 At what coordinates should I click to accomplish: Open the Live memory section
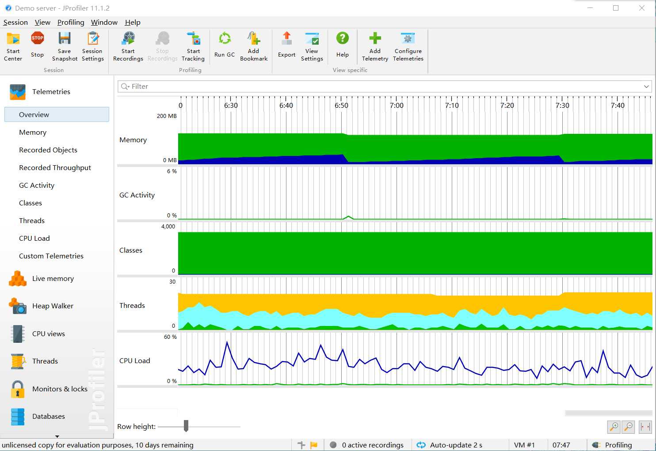(53, 279)
